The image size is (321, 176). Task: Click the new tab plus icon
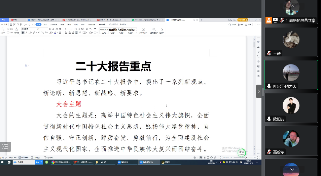[202, 20]
